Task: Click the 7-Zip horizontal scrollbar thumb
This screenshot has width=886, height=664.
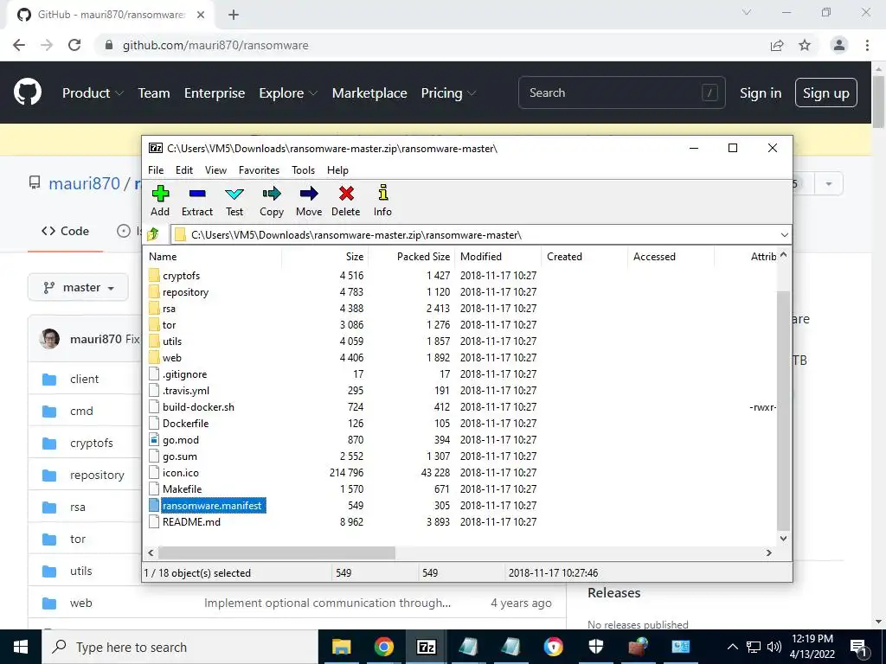Action: (277, 552)
